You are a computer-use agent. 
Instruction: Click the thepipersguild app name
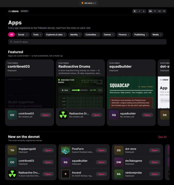[x=27, y=149]
